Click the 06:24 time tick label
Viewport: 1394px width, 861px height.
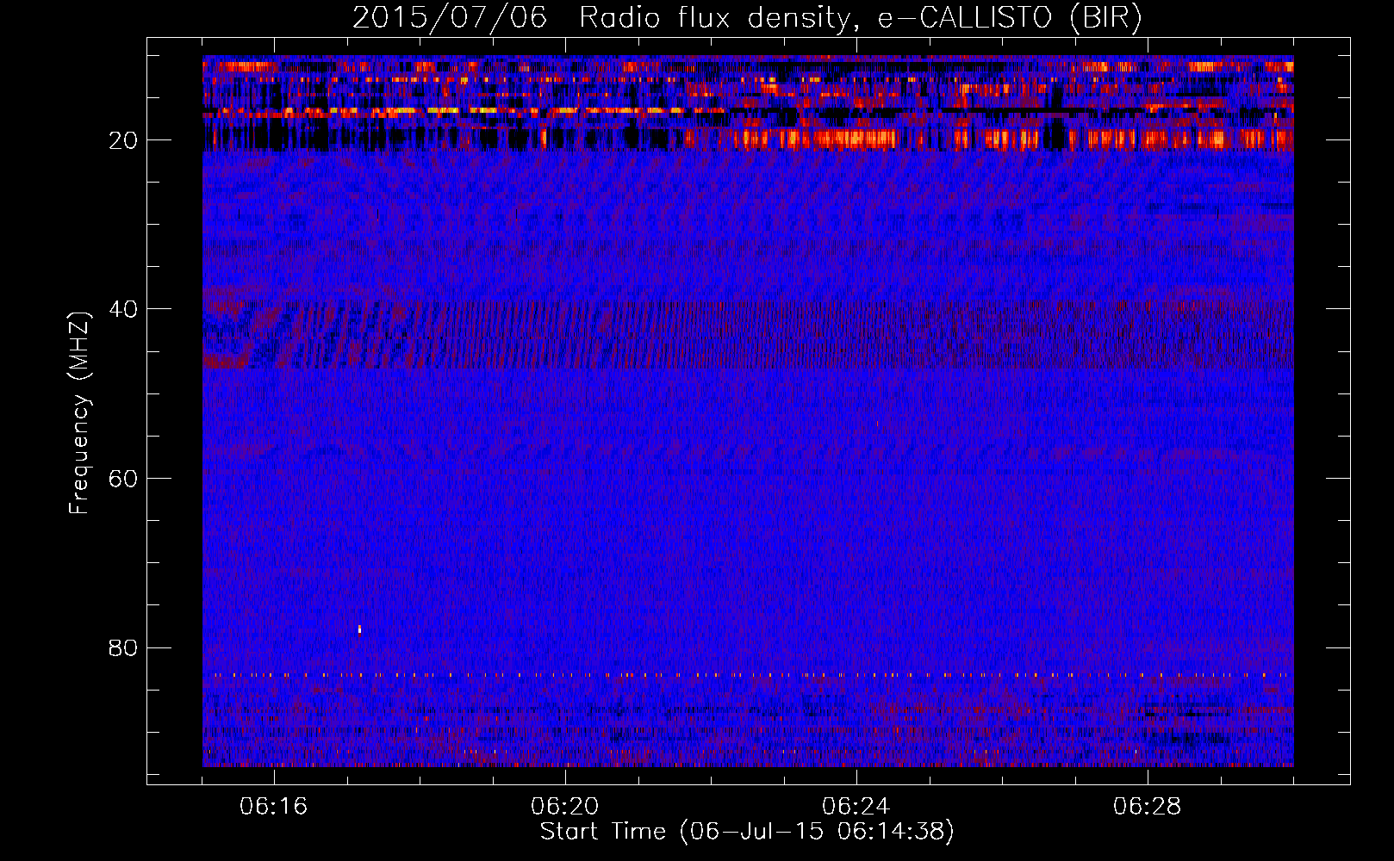pyautogui.click(x=856, y=807)
